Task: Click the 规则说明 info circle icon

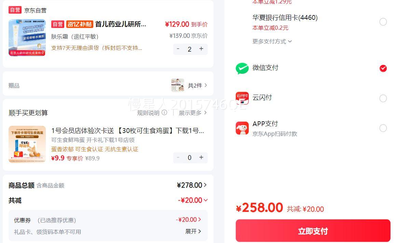Action: pyautogui.click(x=164, y=112)
